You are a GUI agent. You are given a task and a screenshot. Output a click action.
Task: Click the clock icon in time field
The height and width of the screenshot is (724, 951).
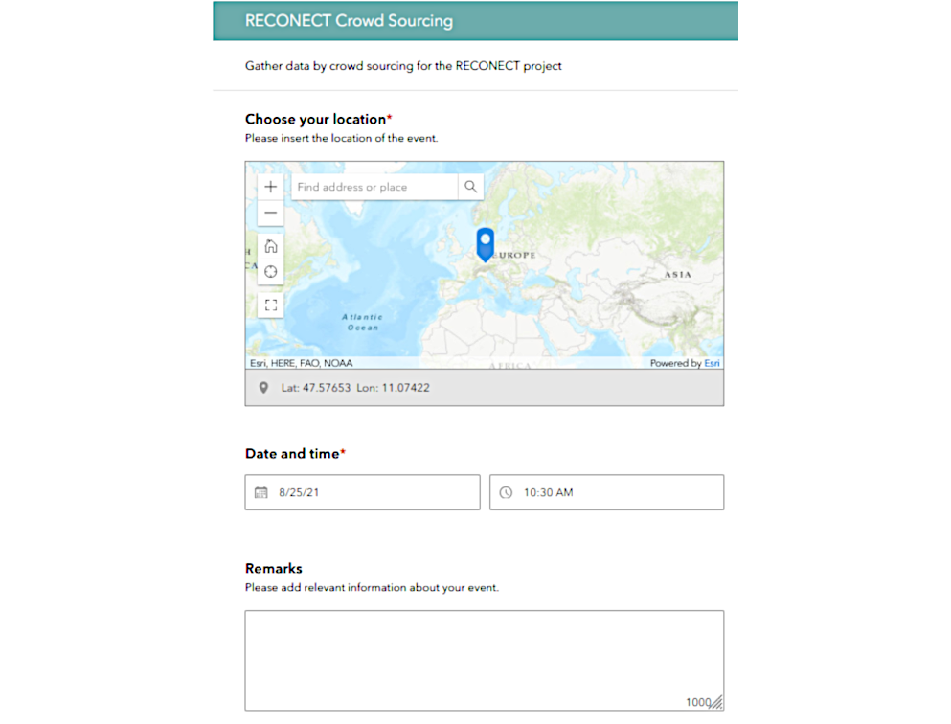tap(506, 492)
